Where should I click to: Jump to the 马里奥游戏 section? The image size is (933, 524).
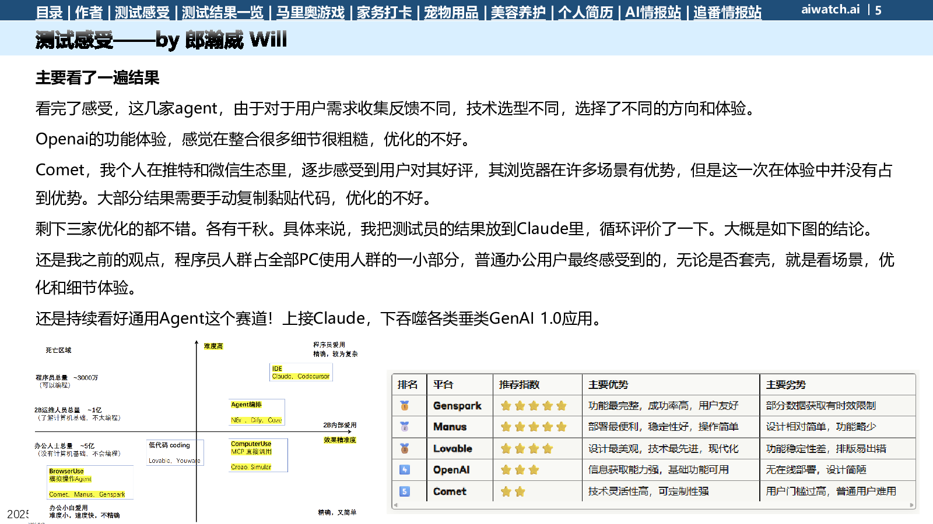[310, 12]
